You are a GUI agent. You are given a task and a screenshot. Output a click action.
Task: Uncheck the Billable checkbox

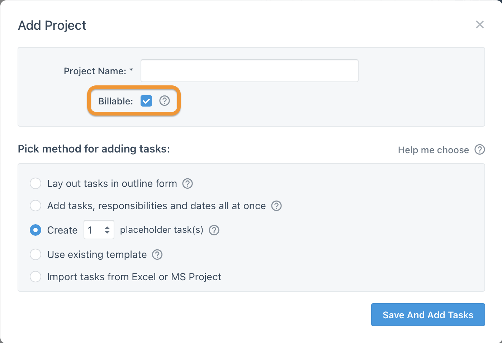coord(146,101)
